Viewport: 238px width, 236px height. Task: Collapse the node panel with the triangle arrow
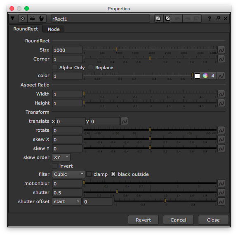[13, 19]
